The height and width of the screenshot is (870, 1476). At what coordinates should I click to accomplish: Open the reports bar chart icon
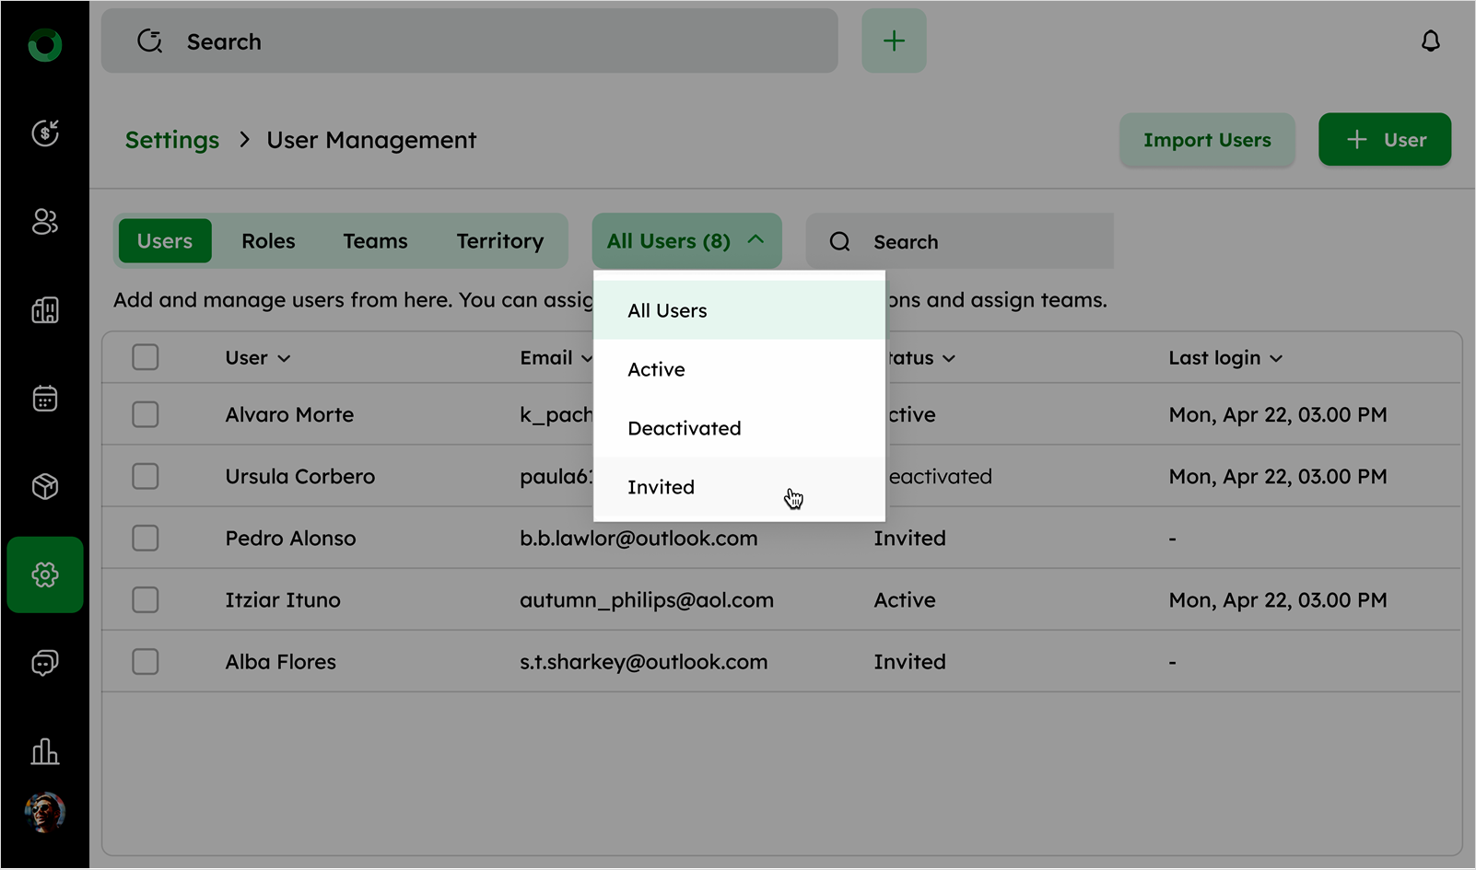[x=44, y=751]
